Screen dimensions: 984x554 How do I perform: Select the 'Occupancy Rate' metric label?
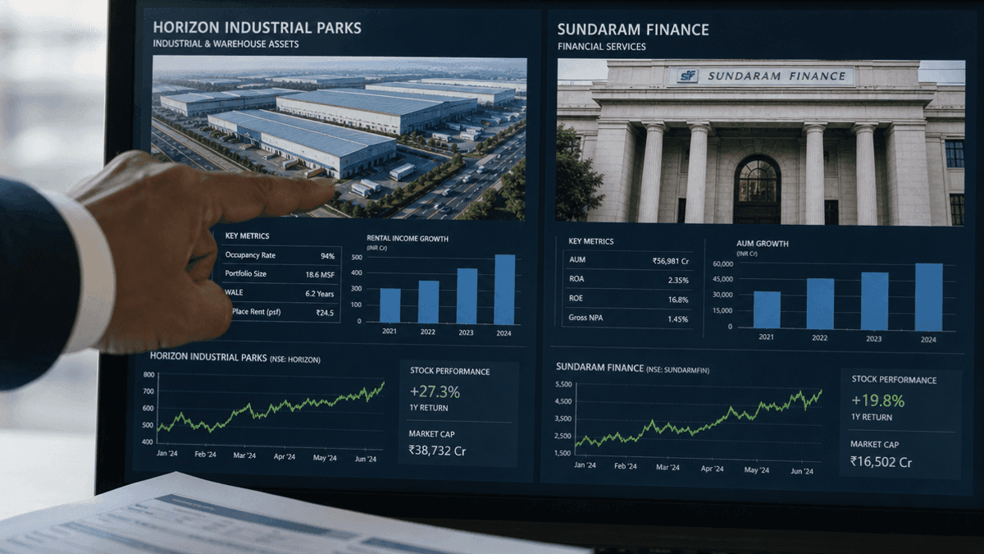tap(250, 256)
